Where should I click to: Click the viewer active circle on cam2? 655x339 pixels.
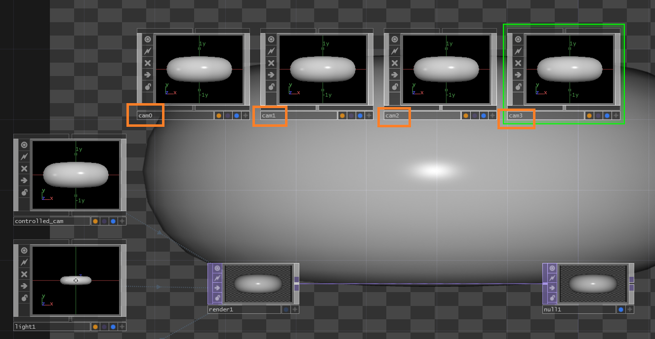(394, 39)
